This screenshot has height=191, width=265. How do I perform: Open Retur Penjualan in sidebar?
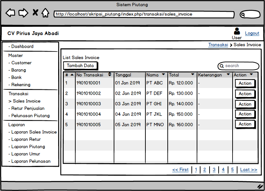(x=26, y=109)
